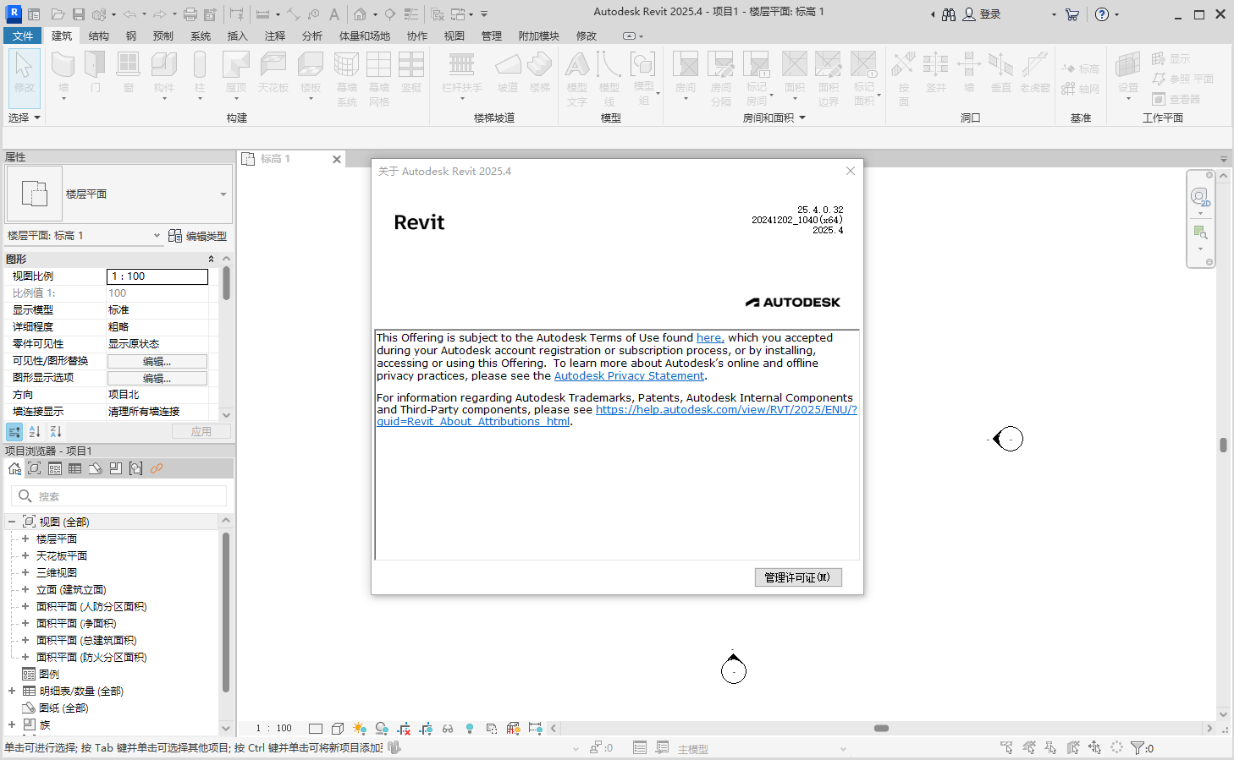
Task: Select the Room (房间) tool icon
Action: (686, 65)
